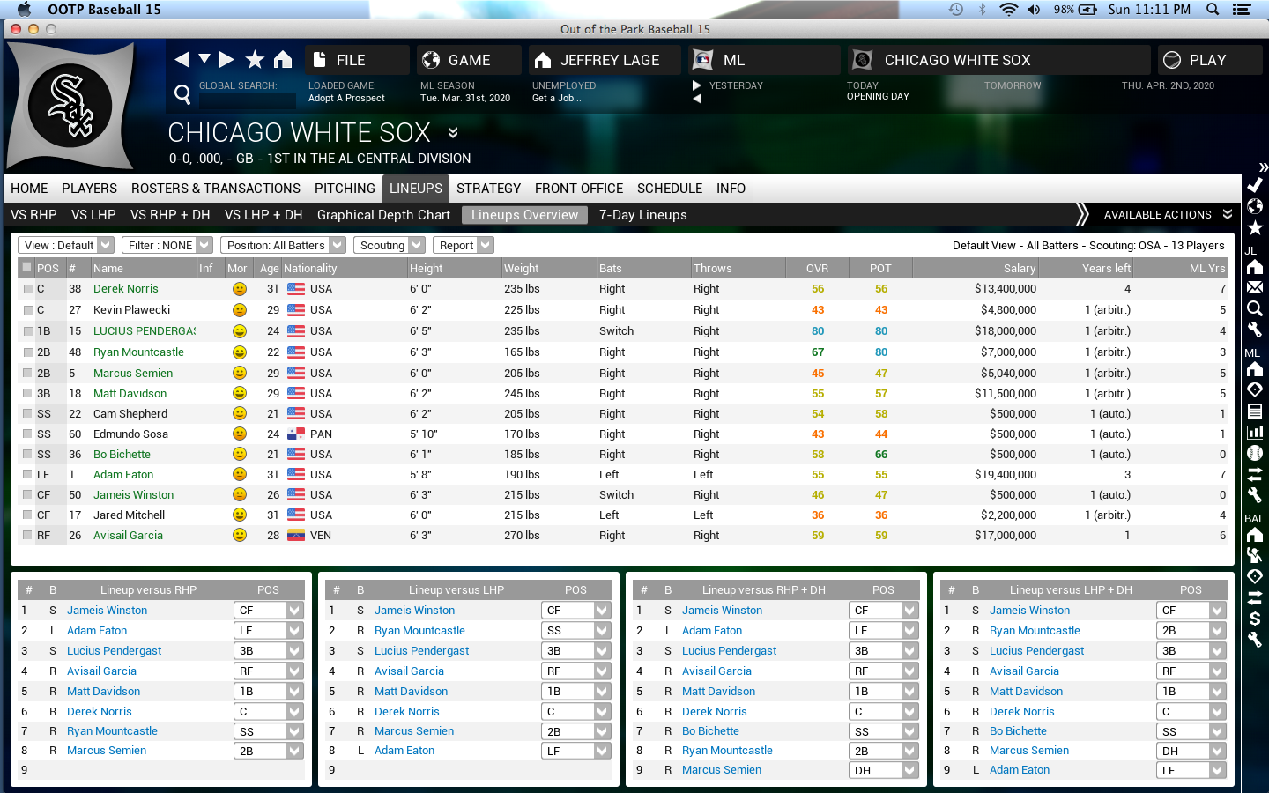The width and height of the screenshot is (1269, 793).
Task: Switch to the Pitching tab
Action: 345,188
